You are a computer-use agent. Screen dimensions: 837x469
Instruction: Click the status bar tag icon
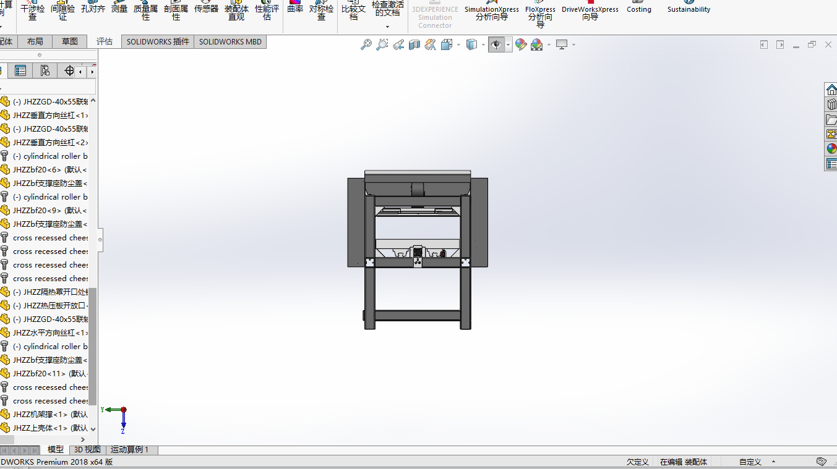coord(822,462)
